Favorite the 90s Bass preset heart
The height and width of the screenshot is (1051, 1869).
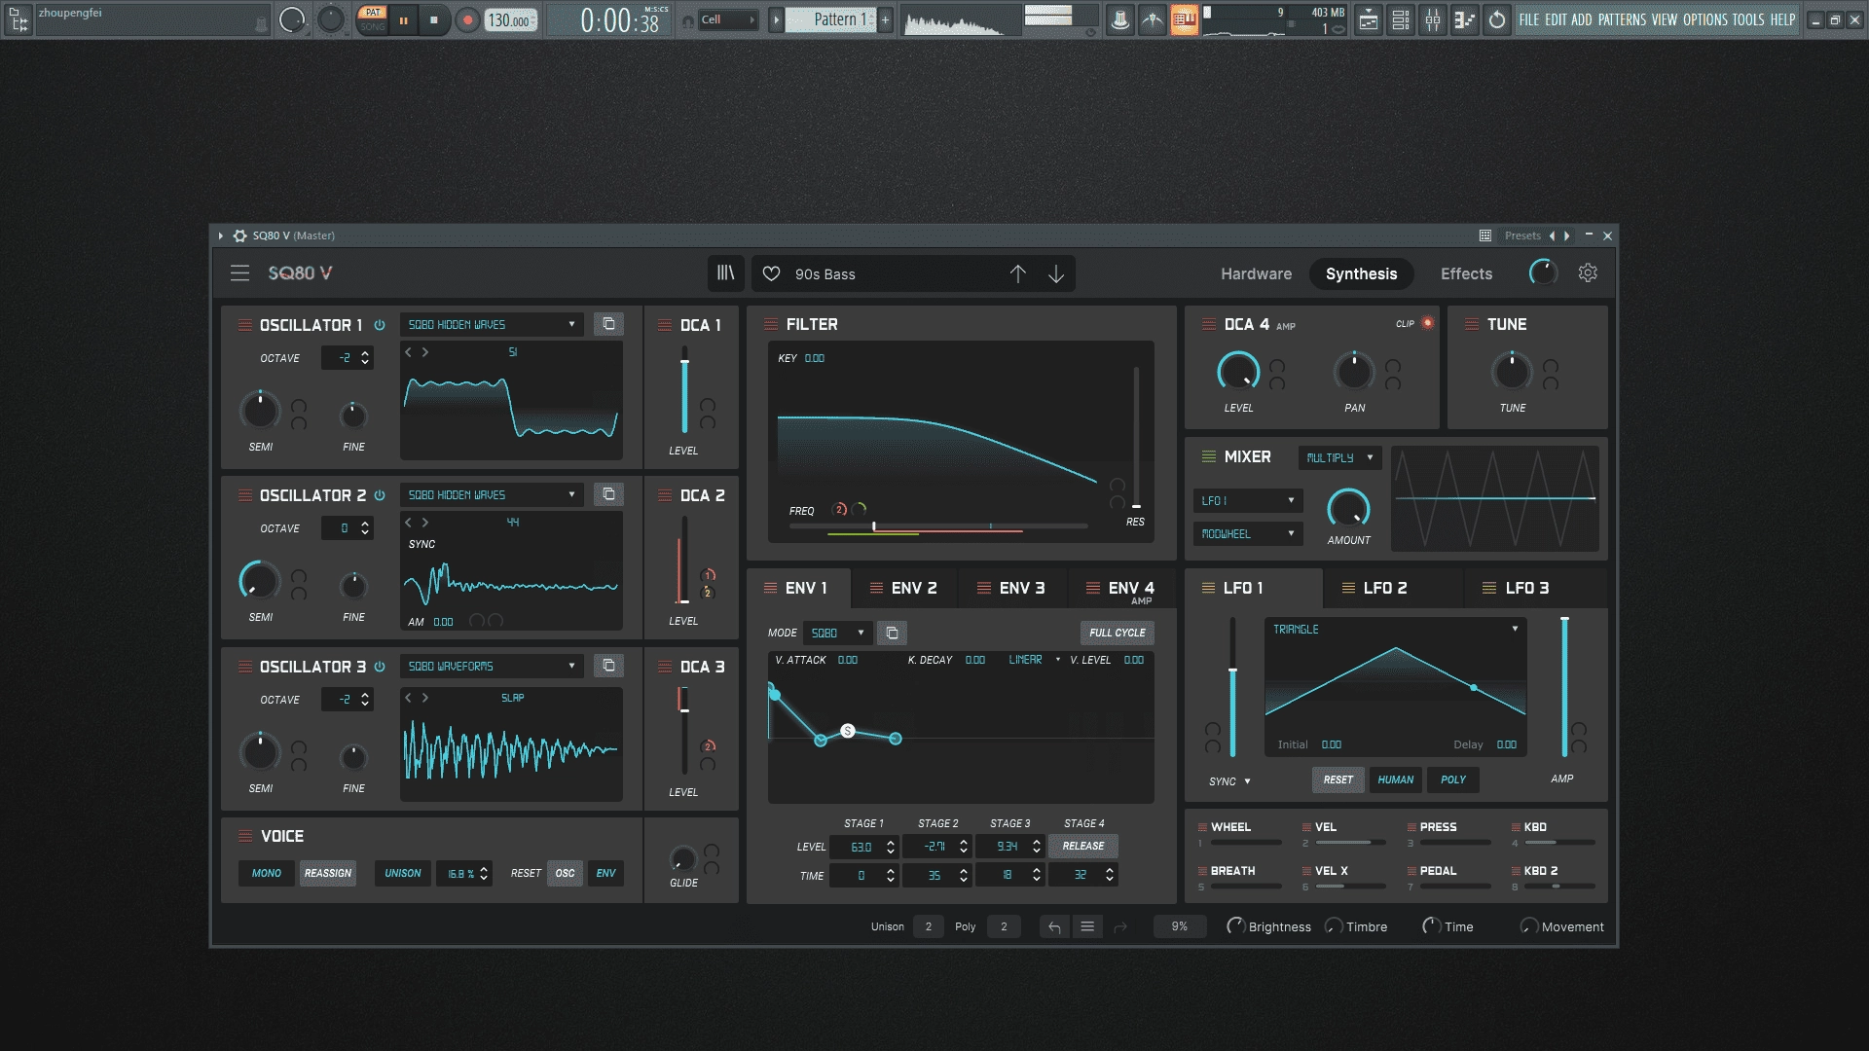coord(771,274)
